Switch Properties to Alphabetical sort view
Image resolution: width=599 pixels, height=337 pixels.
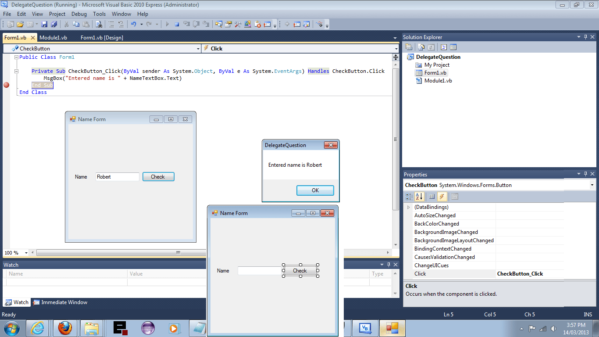(418, 197)
